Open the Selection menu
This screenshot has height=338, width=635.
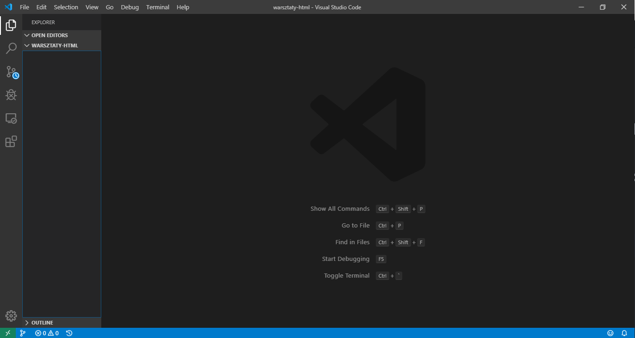[x=66, y=7]
